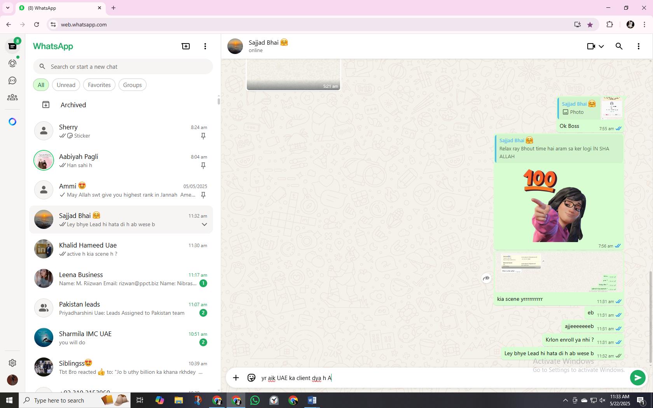Image resolution: width=653 pixels, height=408 pixels.
Task: Click the quoted 'Relax ray Bhout time' reply
Action: coord(559,148)
